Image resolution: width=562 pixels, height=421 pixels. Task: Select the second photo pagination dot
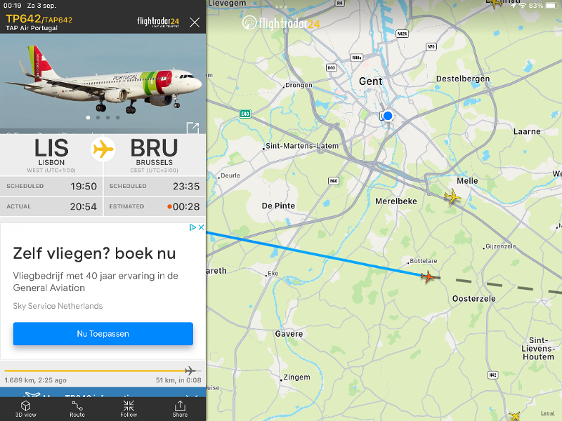tap(98, 117)
